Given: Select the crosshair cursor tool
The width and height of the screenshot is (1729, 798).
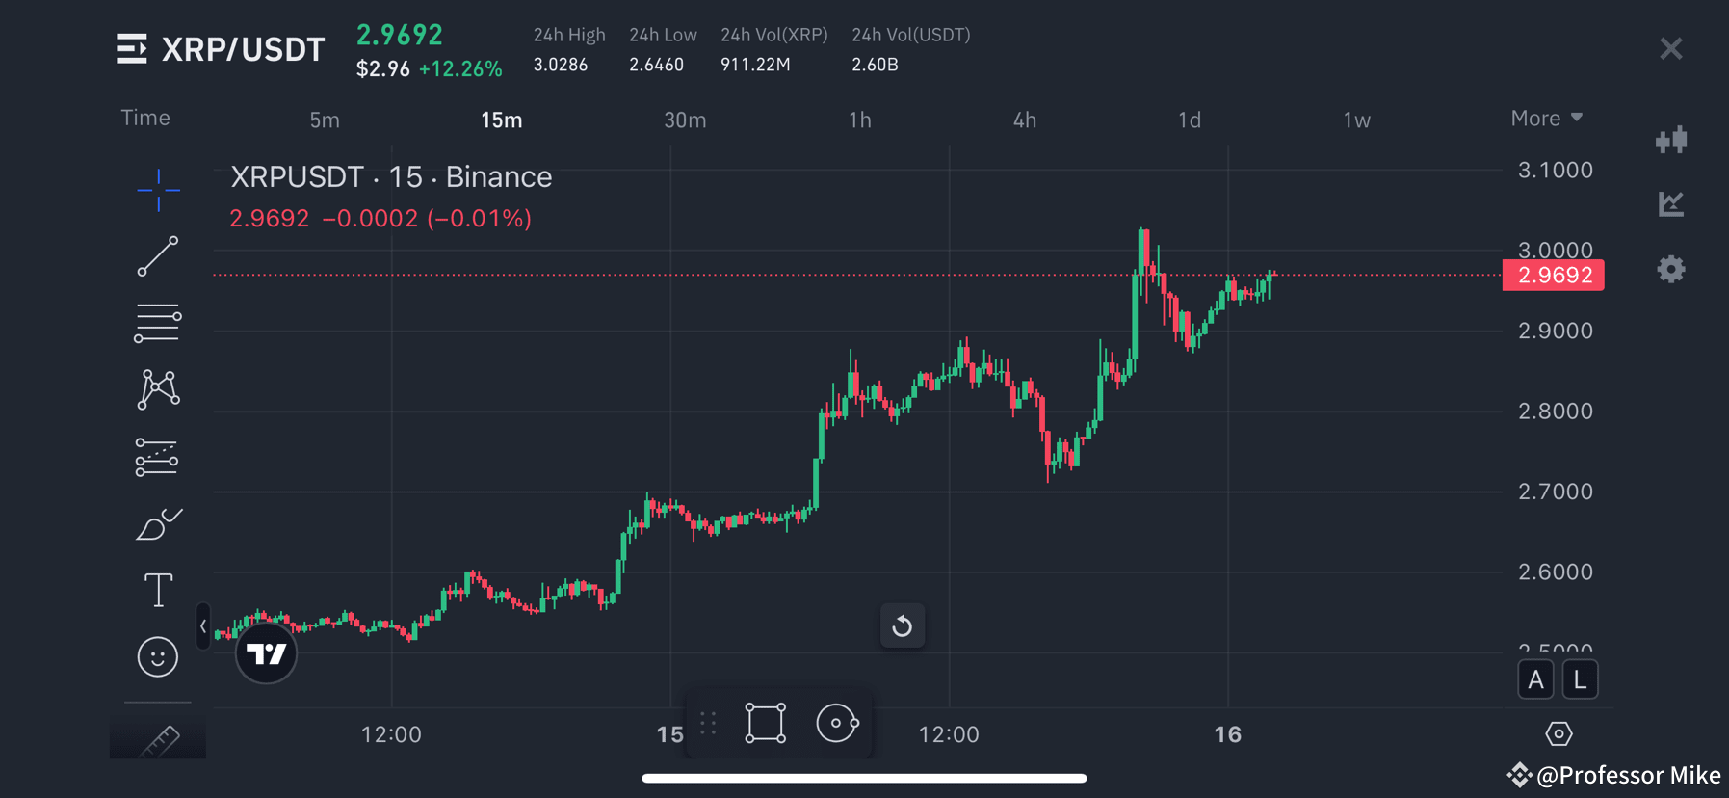Looking at the screenshot, I should click(x=158, y=191).
